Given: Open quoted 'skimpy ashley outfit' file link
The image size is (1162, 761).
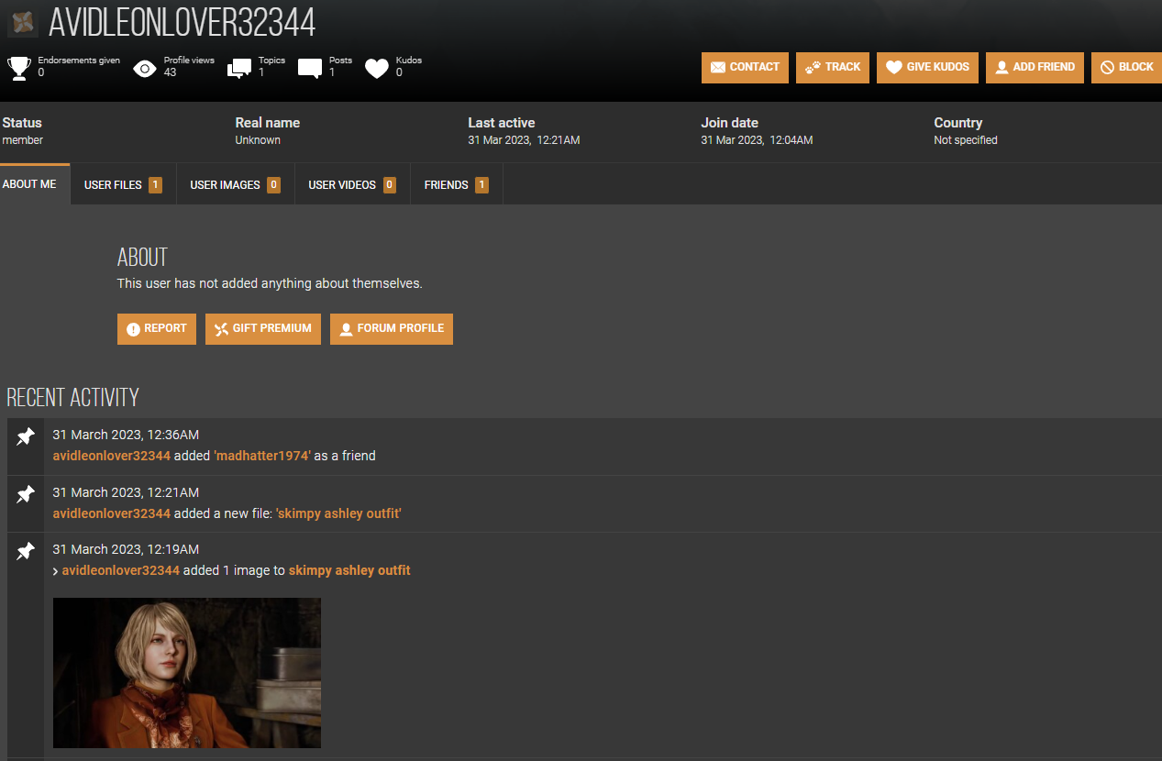Looking at the screenshot, I should 338,513.
